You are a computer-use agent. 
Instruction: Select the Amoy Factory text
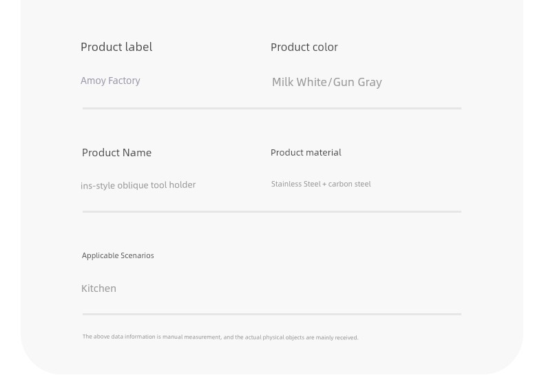110,81
